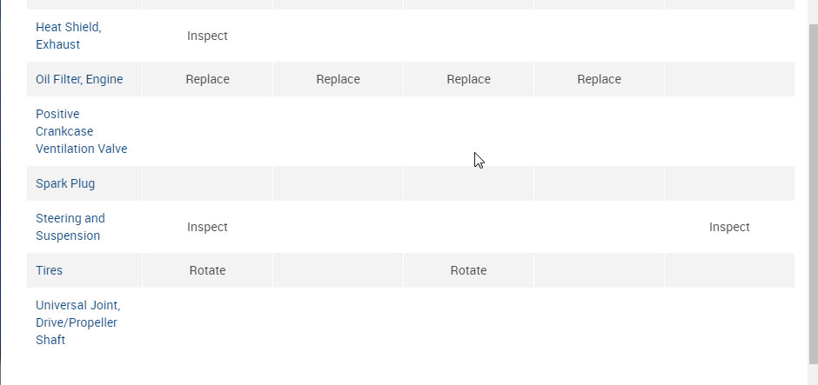818x385 pixels.
Task: Open the Heat Shield, Exhaust link
Action: pos(68,36)
